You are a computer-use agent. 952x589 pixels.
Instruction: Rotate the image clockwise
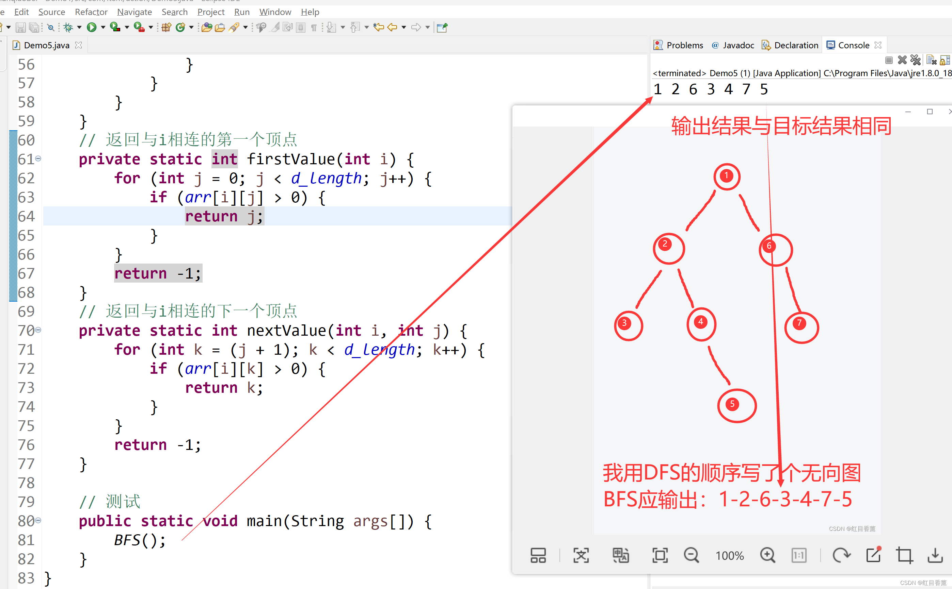pos(841,555)
